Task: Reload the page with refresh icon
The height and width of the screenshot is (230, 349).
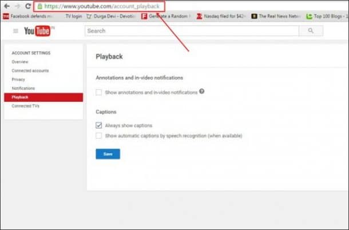Action: (x=27, y=6)
